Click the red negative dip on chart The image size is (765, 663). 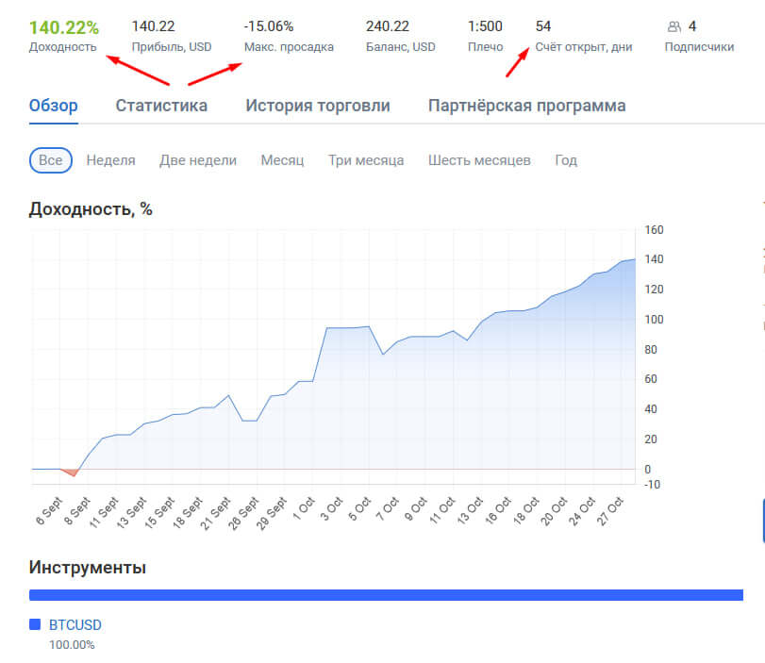click(71, 472)
